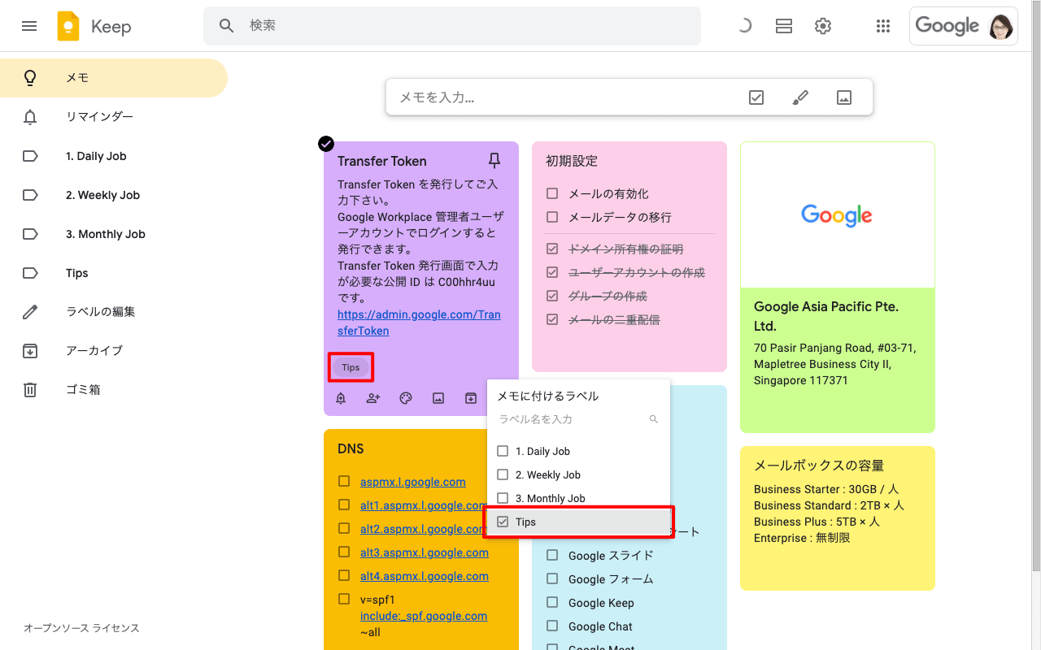Deselect the Transfer Token note checkmark
Viewport: 1041px width, 650px height.
pos(325,144)
